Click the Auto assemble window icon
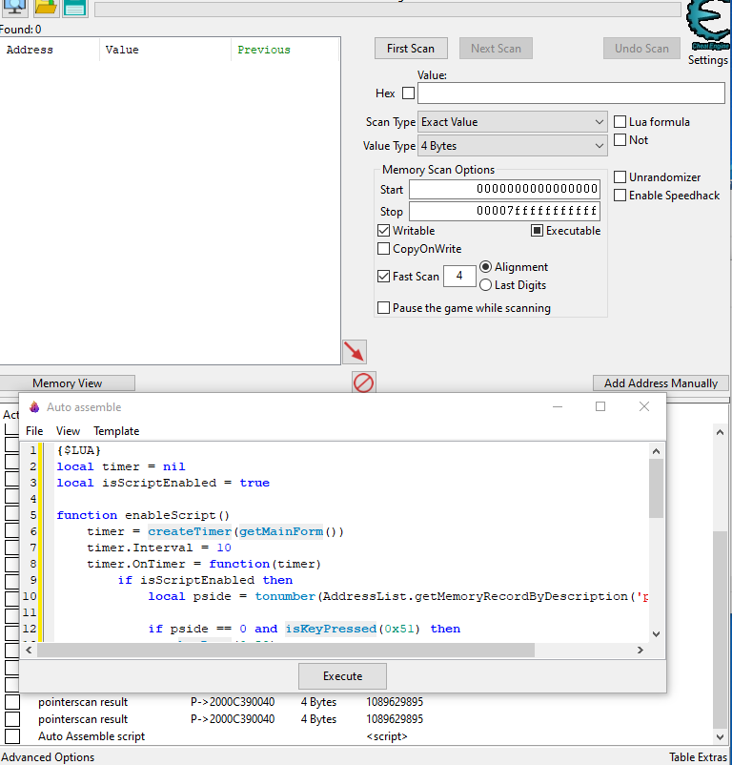The width and height of the screenshot is (732, 765). (x=35, y=407)
